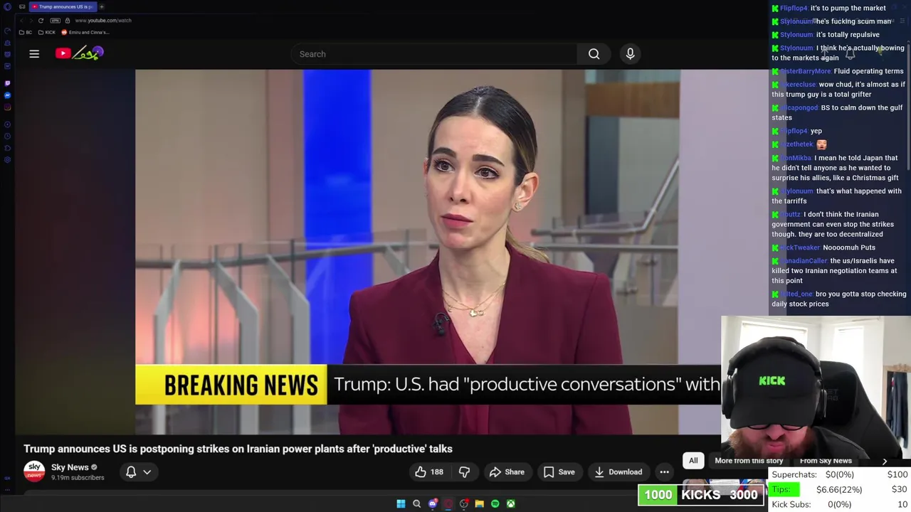Download the Sky News video
This screenshot has height=512, width=911.
(x=618, y=471)
